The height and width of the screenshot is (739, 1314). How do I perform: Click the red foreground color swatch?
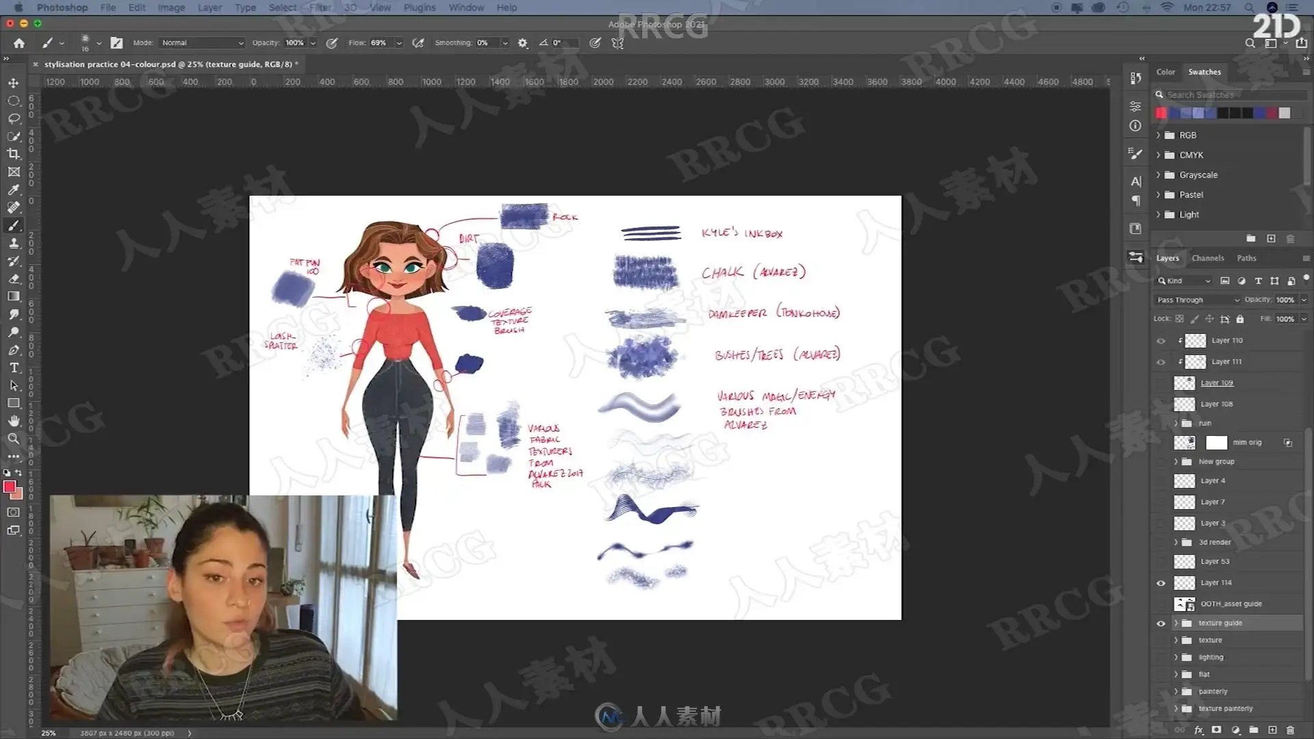click(x=10, y=487)
